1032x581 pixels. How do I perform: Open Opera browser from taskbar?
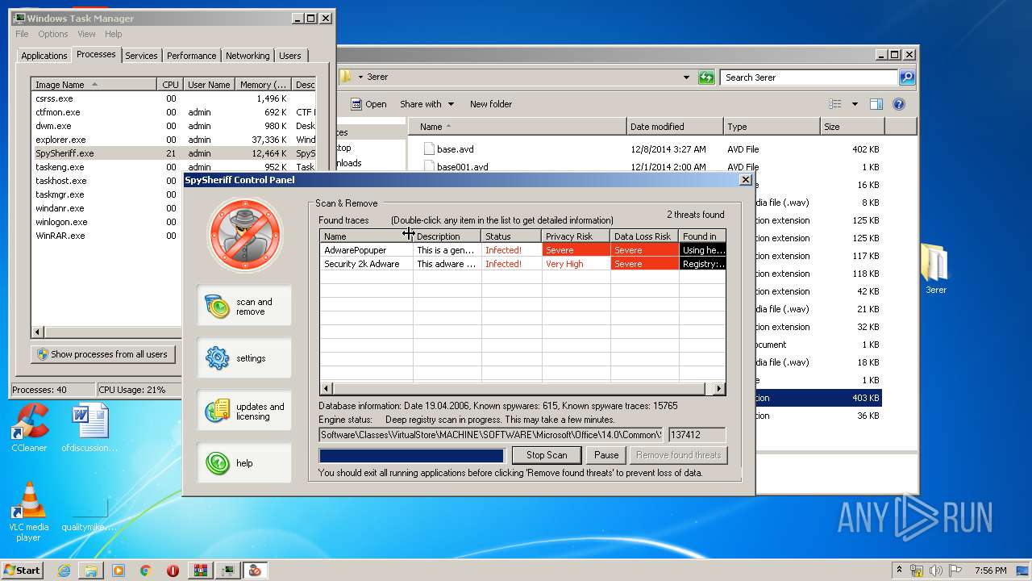pos(173,571)
